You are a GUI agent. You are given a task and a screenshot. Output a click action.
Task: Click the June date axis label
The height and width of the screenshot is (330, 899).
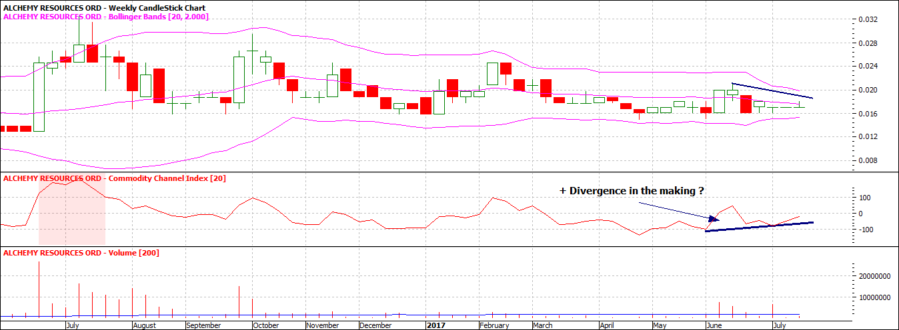pos(714,326)
